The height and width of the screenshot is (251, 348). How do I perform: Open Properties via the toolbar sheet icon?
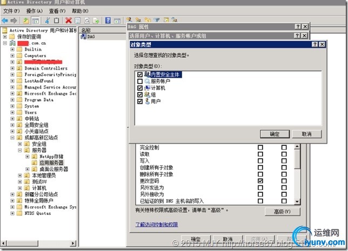pos(78,21)
